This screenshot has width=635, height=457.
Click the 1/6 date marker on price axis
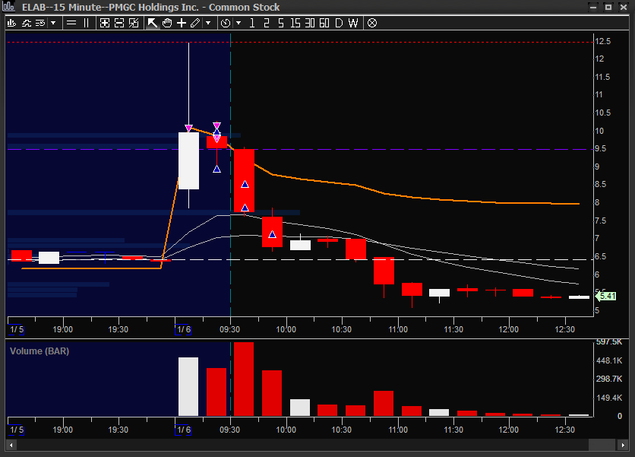coord(183,329)
